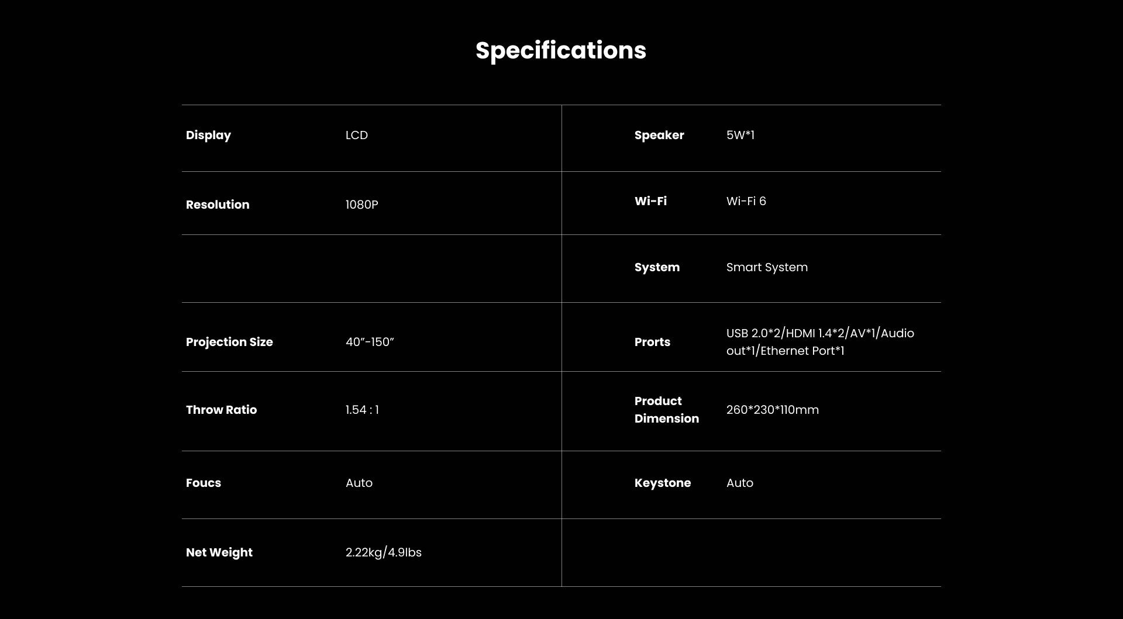Select the 1080P resolution value

[x=361, y=205]
